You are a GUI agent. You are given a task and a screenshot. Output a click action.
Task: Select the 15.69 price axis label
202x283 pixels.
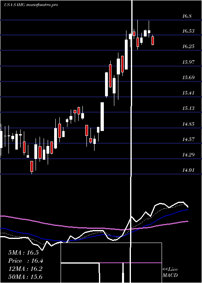(188, 78)
